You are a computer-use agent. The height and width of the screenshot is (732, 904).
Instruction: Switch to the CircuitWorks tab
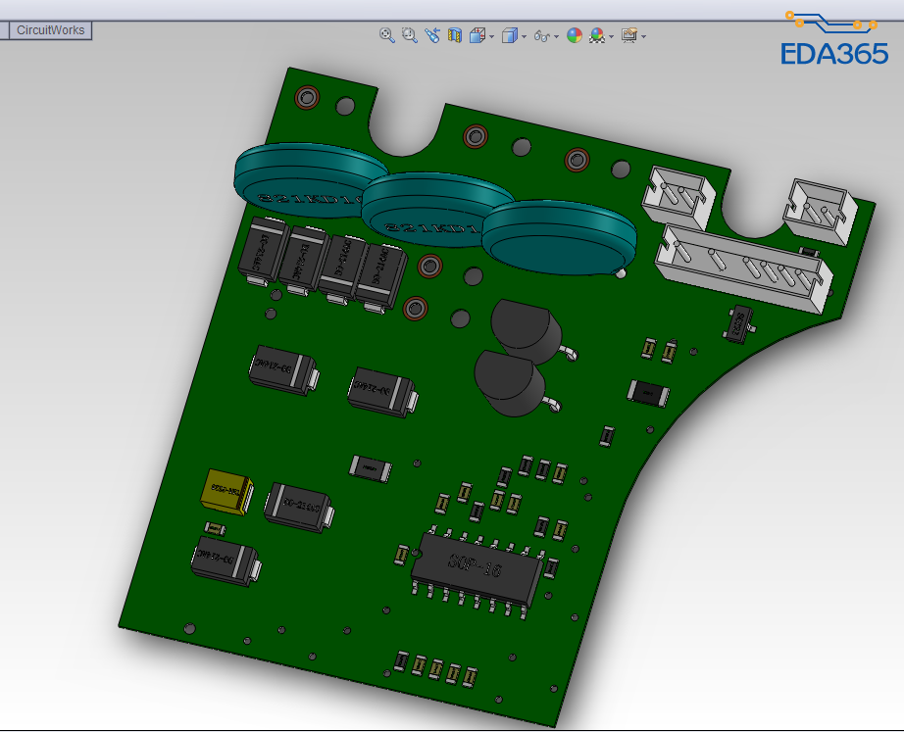click(51, 30)
